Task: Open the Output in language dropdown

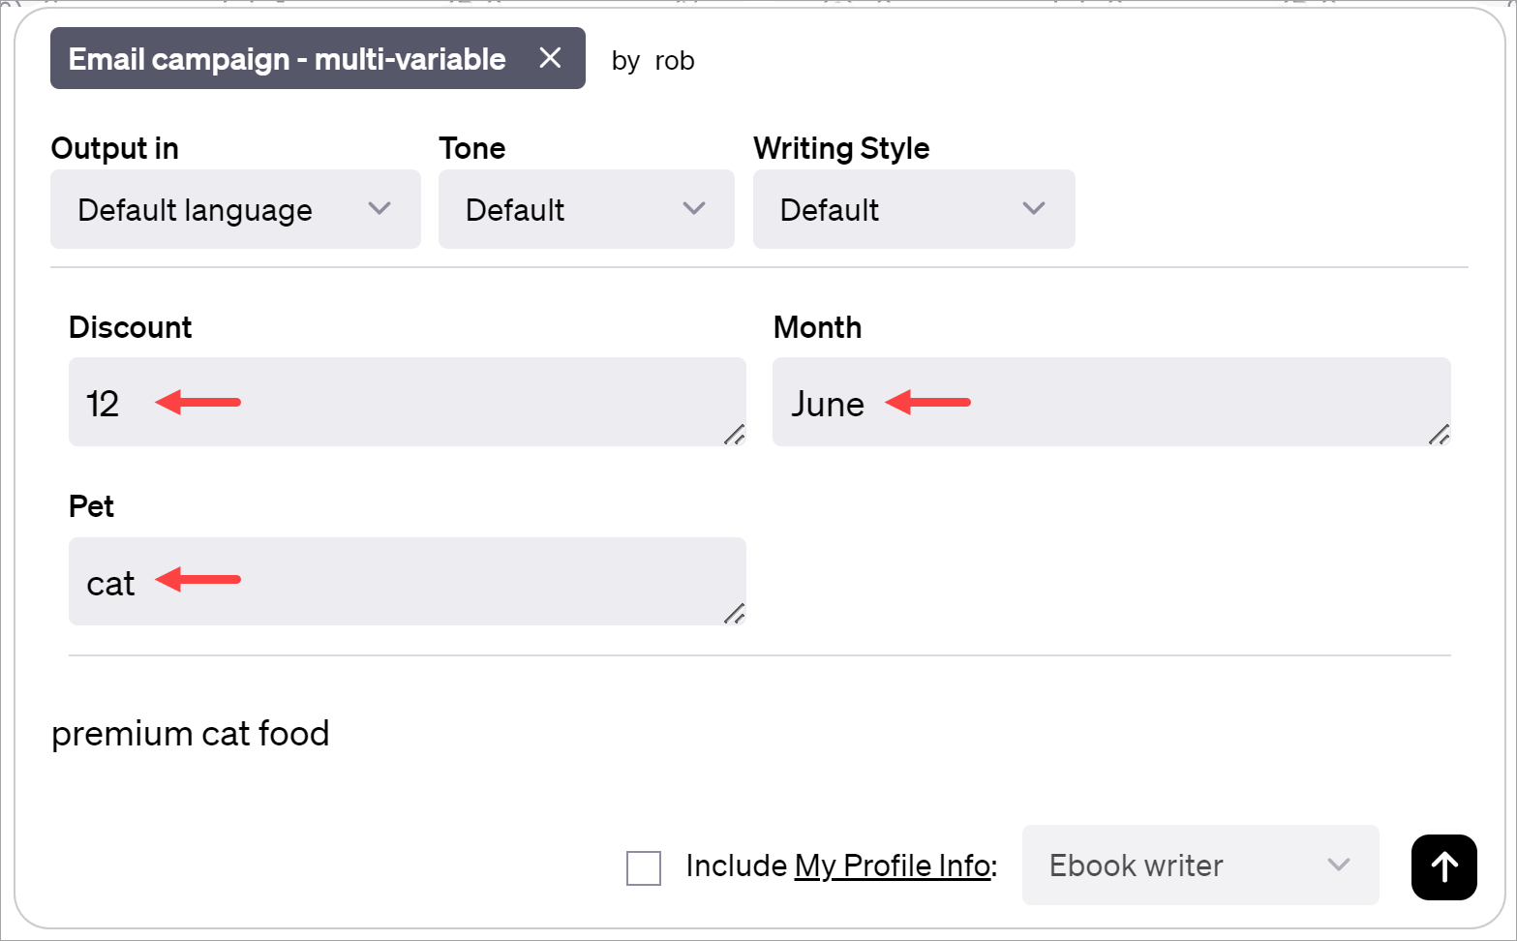Action: (x=234, y=209)
